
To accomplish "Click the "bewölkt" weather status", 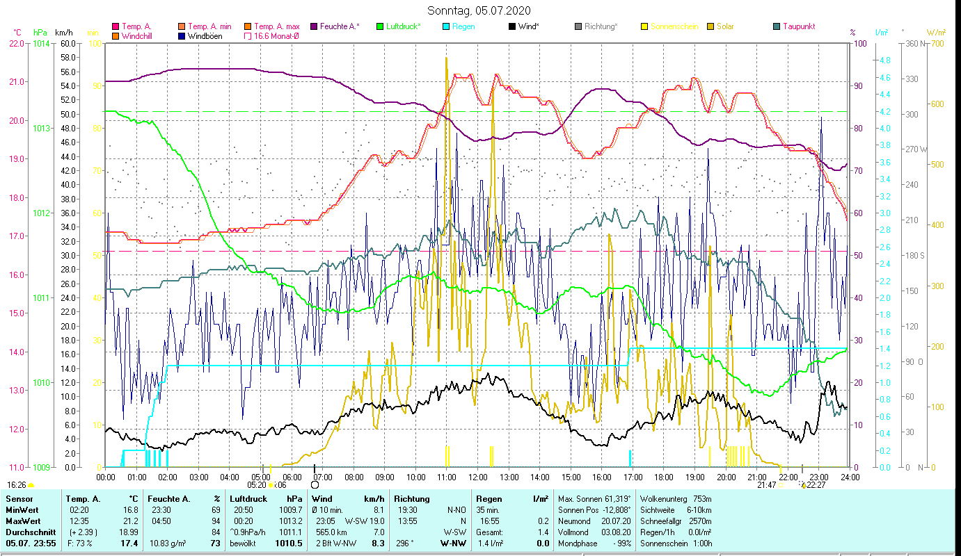I will click(x=243, y=543).
